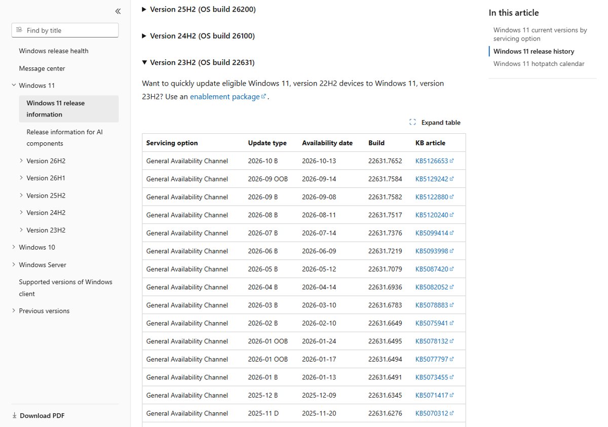Click the external link icon next to KB5099414
Image resolution: width=608 pixels, height=427 pixels.
451,233
